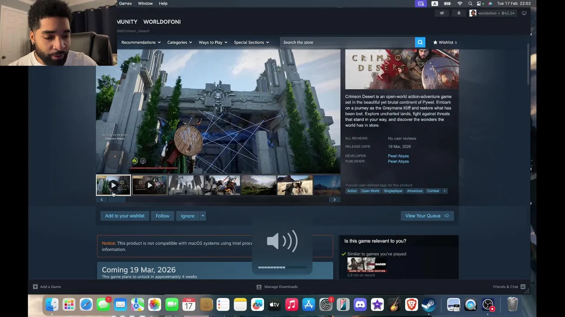Click the Ignore button

click(187, 216)
